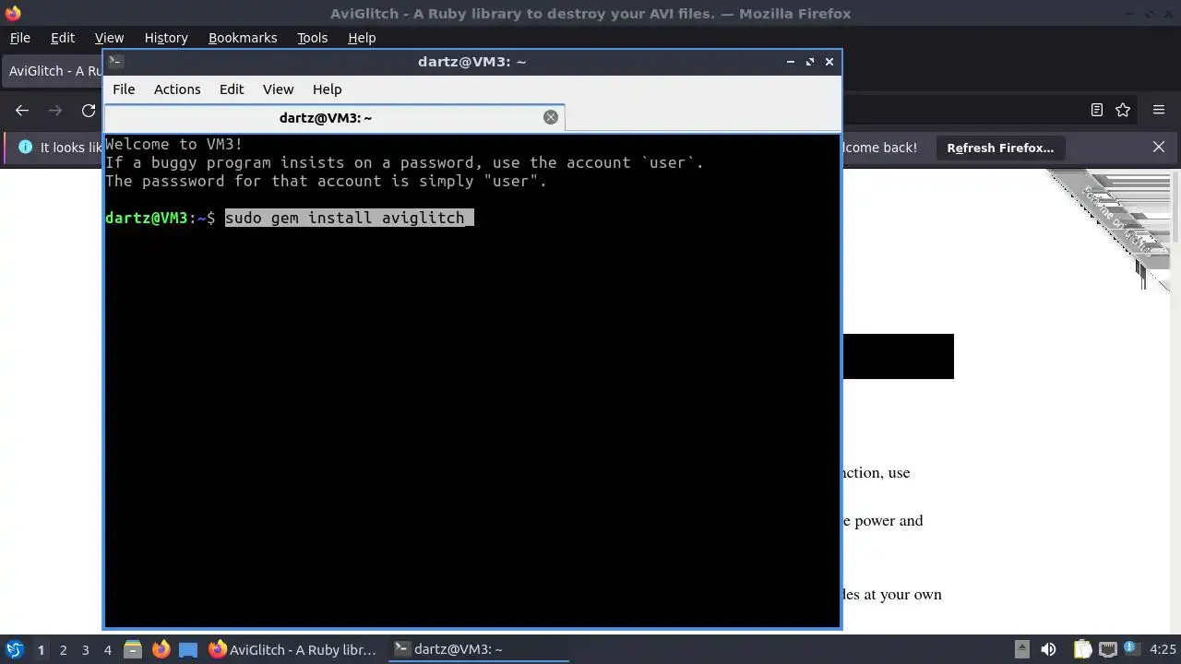Close the dartz@VM3 terminal tab
This screenshot has width=1181, height=664.
551,117
